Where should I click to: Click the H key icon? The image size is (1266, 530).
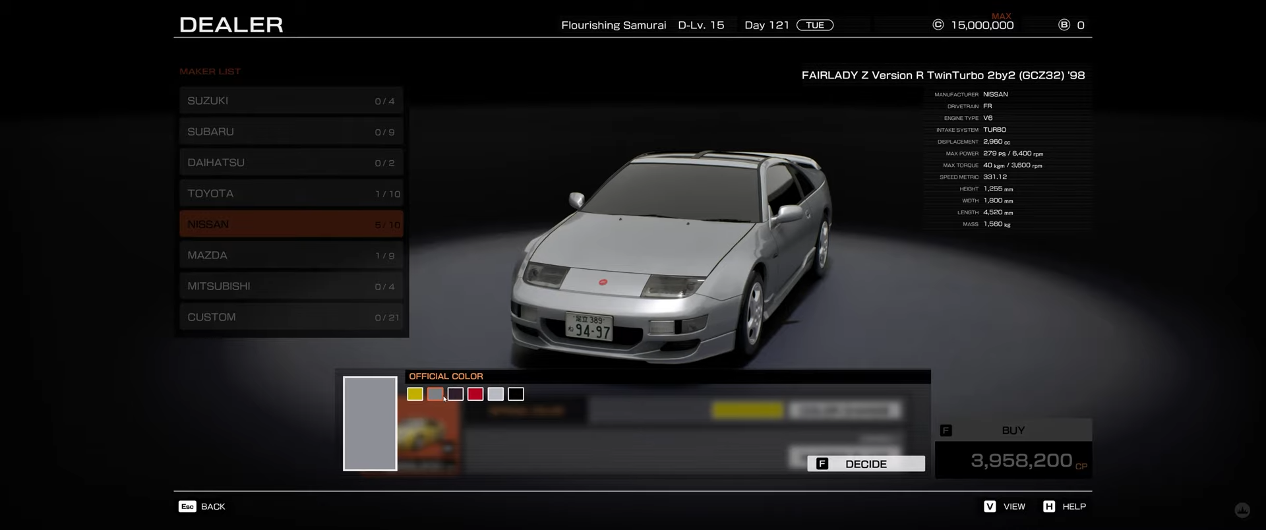point(1049,506)
